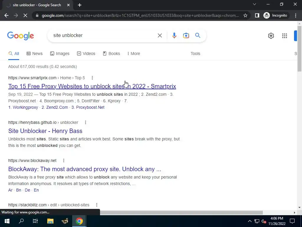302x227 pixels.
Task: Expand the More search filters menu
Action: point(134,54)
